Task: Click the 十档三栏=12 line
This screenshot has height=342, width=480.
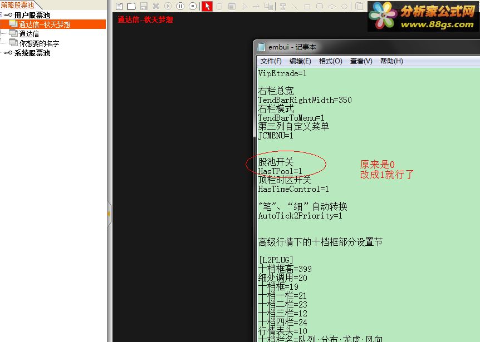Action: (x=282, y=313)
